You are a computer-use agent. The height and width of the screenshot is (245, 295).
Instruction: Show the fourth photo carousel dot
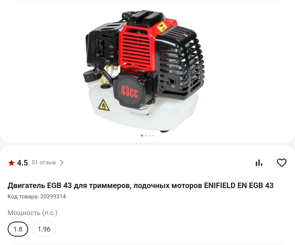[153, 135]
